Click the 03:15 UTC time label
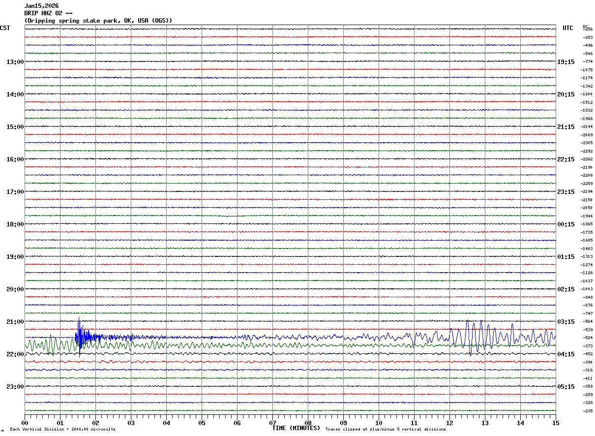Screen dimensions: 595x436 566,321
